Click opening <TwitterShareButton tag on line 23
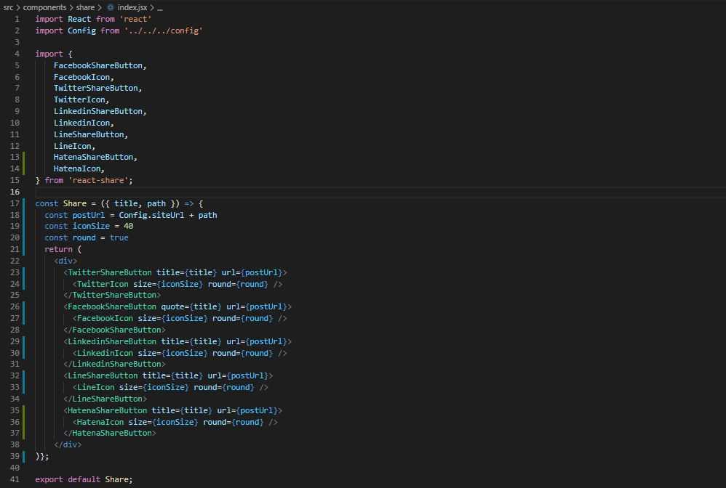 point(108,272)
